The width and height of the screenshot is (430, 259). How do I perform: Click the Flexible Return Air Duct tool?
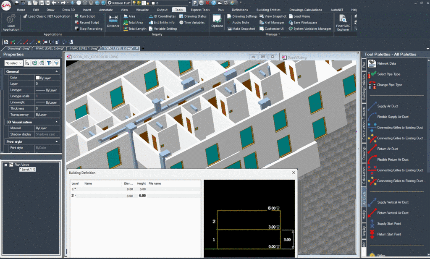(x=393, y=160)
